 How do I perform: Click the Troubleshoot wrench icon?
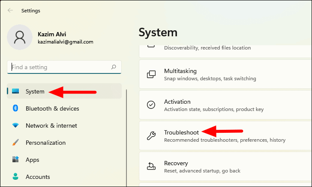coord(151,136)
